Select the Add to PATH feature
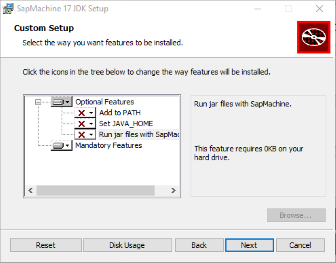This screenshot has height=263, width=336. click(x=120, y=113)
